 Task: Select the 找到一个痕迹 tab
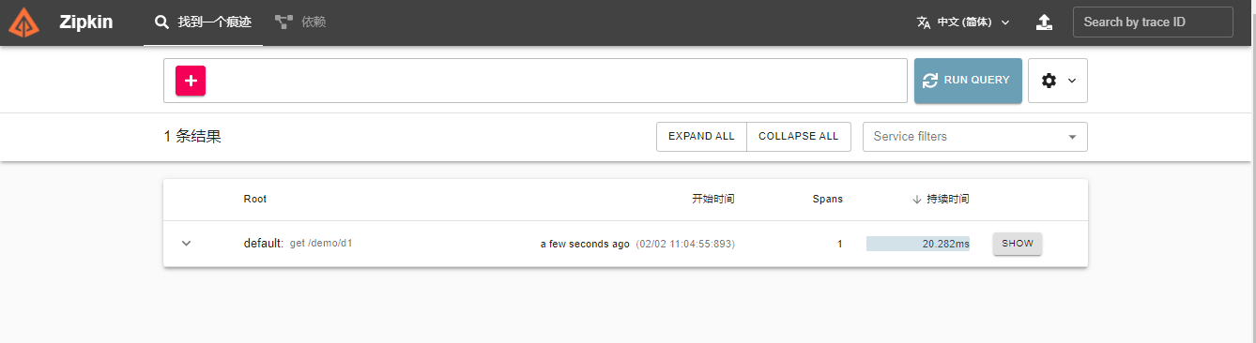(203, 22)
